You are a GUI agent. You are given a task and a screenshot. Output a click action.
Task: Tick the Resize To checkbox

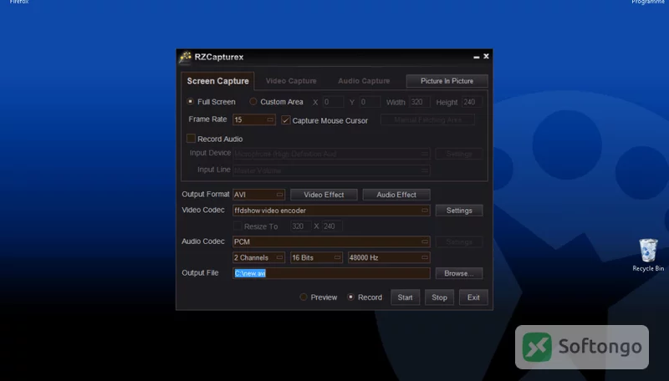pos(237,226)
